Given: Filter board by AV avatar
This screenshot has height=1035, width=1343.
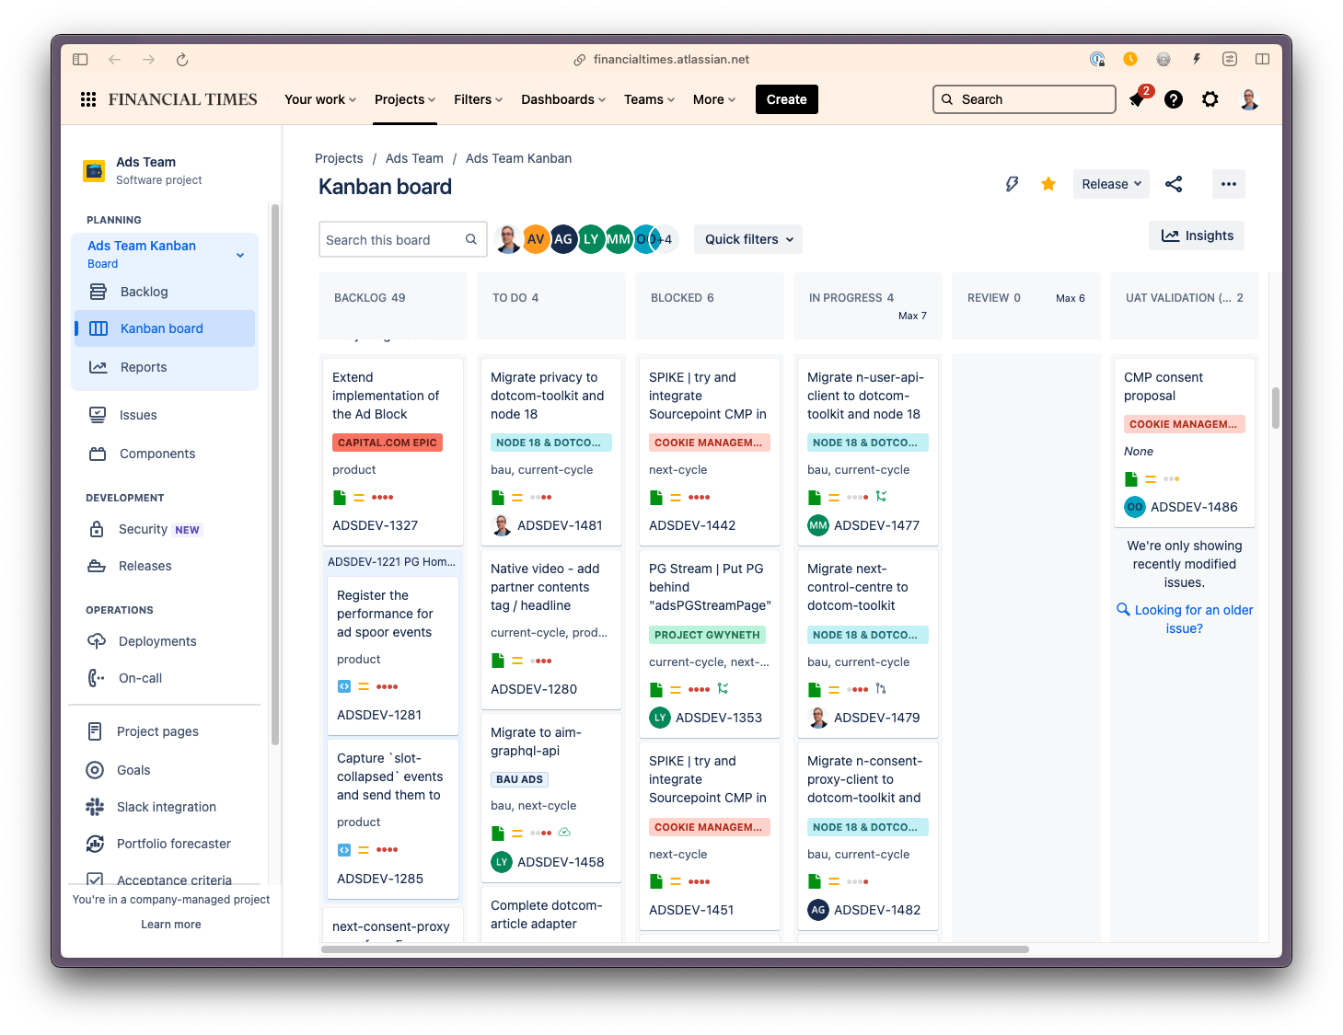Looking at the screenshot, I should 535,239.
